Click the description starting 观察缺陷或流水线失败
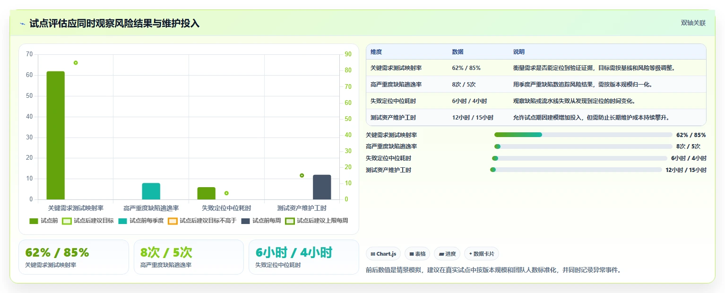725x293 pixels. (574, 101)
